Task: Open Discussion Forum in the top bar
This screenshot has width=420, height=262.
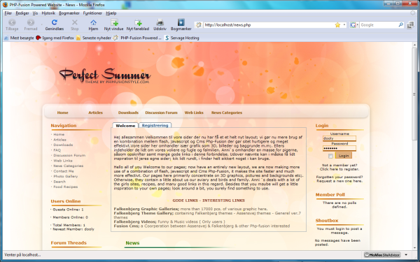Action: coord(161,112)
